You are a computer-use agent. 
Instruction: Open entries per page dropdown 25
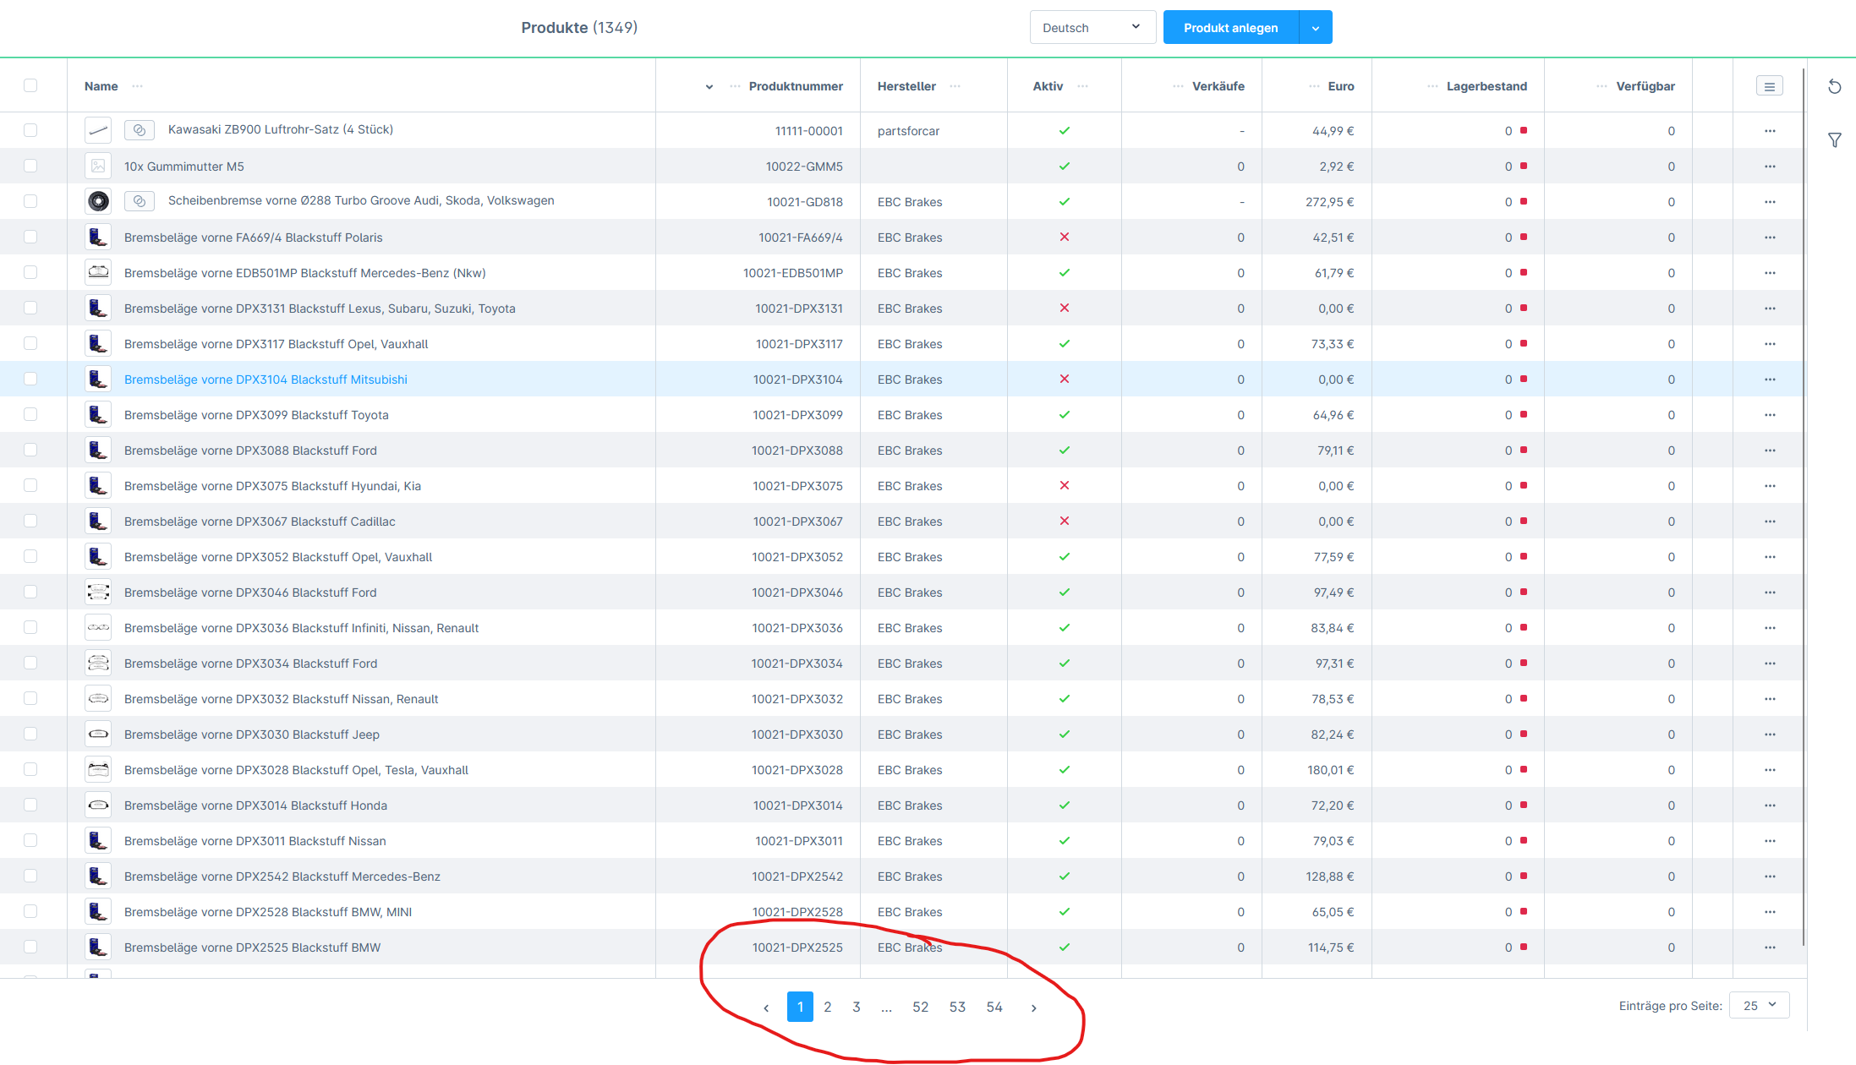pos(1759,1005)
